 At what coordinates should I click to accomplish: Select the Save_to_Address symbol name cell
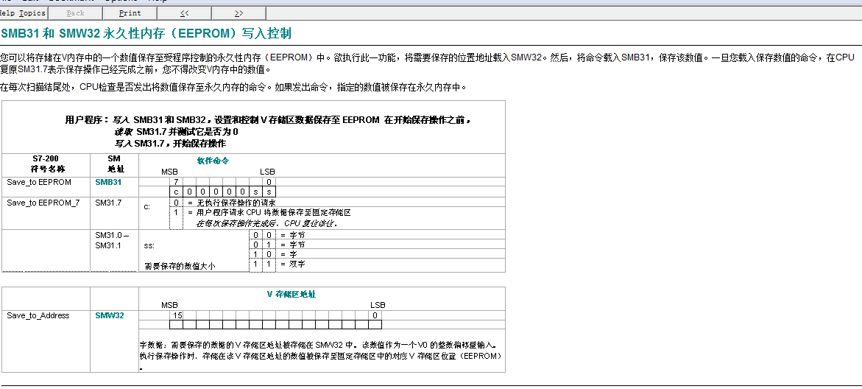[x=38, y=315]
